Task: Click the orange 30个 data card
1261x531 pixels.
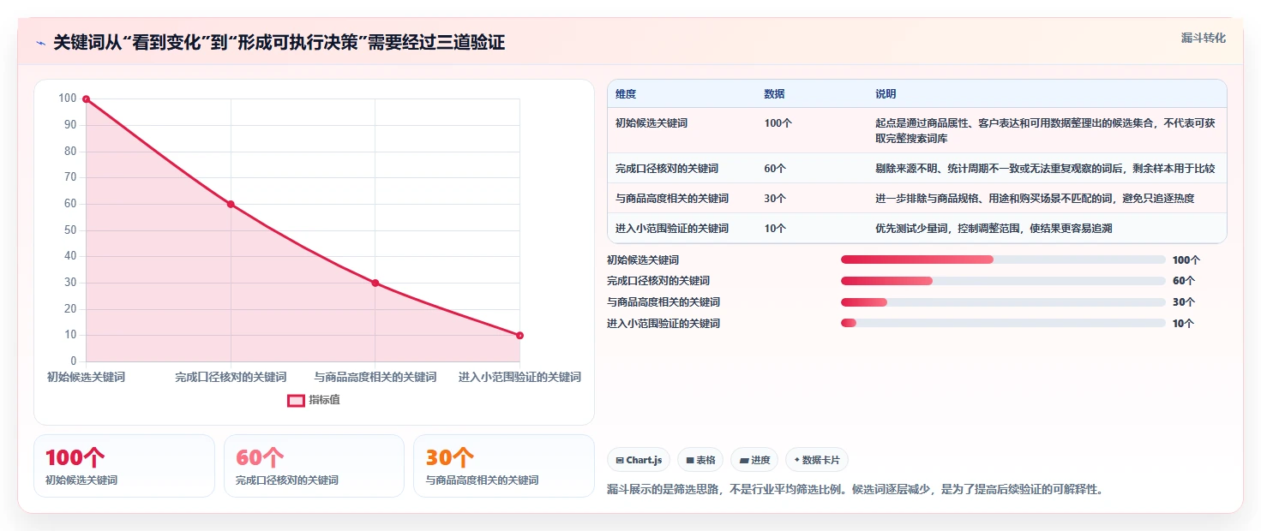Action: [504, 466]
